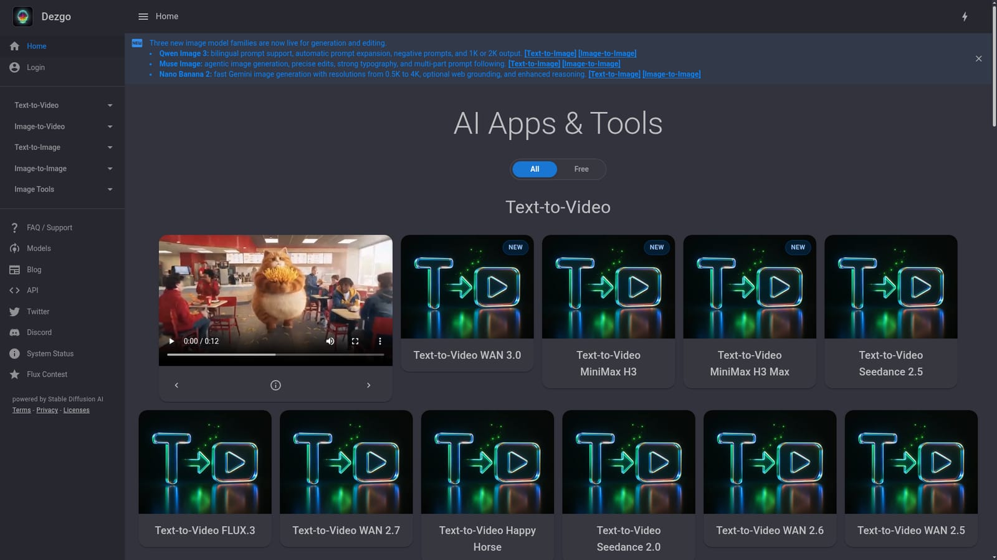Show info for the sample video
This screenshot has width=997, height=560.
click(275, 385)
